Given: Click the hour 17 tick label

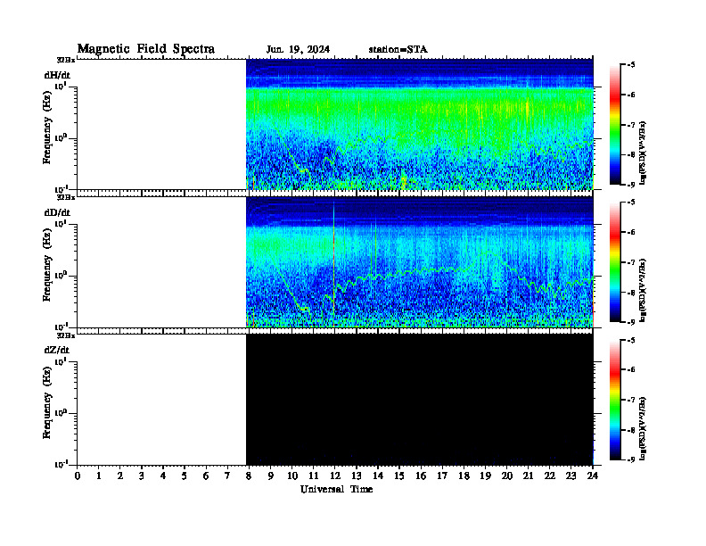Looking at the screenshot, I should [443, 476].
